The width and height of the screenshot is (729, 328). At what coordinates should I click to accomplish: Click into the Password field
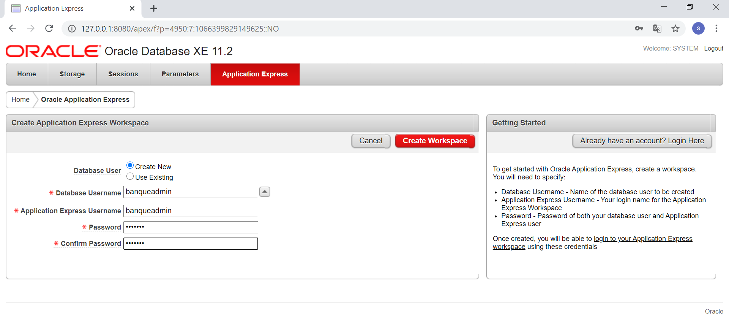[x=191, y=227]
